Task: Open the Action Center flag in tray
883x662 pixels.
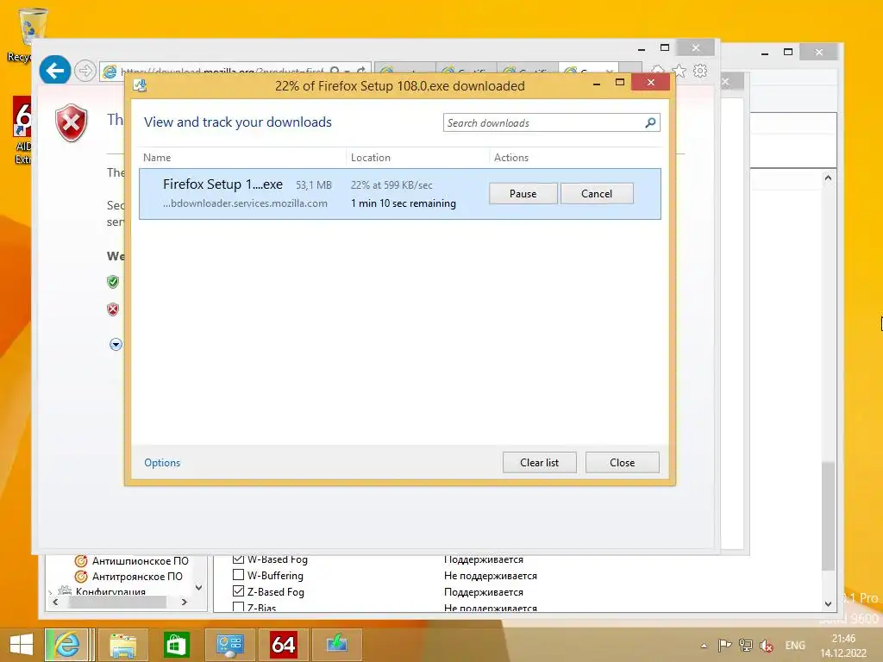Action: 724,646
